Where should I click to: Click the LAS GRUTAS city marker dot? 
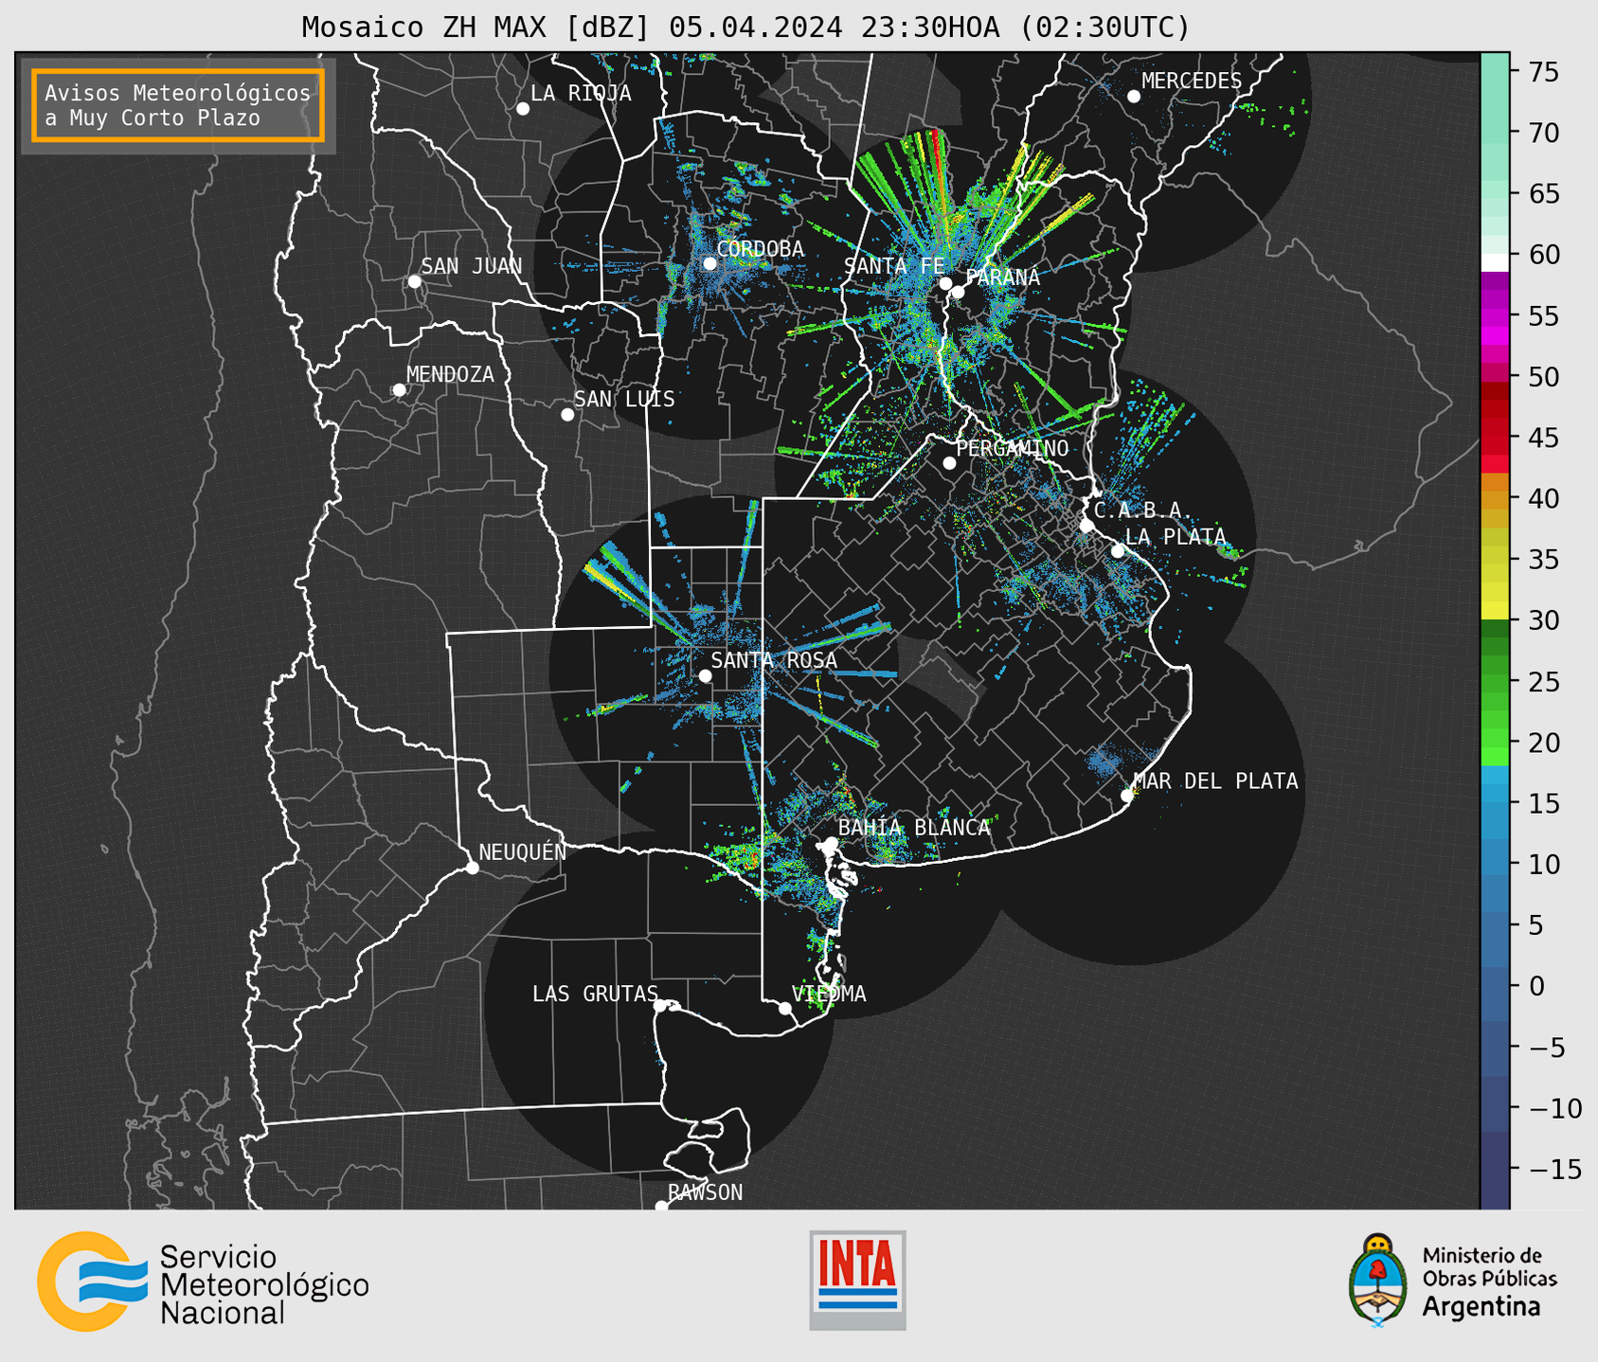tap(660, 1006)
